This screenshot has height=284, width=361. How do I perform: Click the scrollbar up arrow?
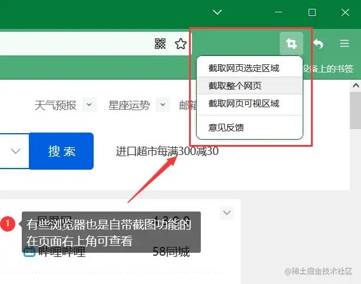[x=356, y=85]
